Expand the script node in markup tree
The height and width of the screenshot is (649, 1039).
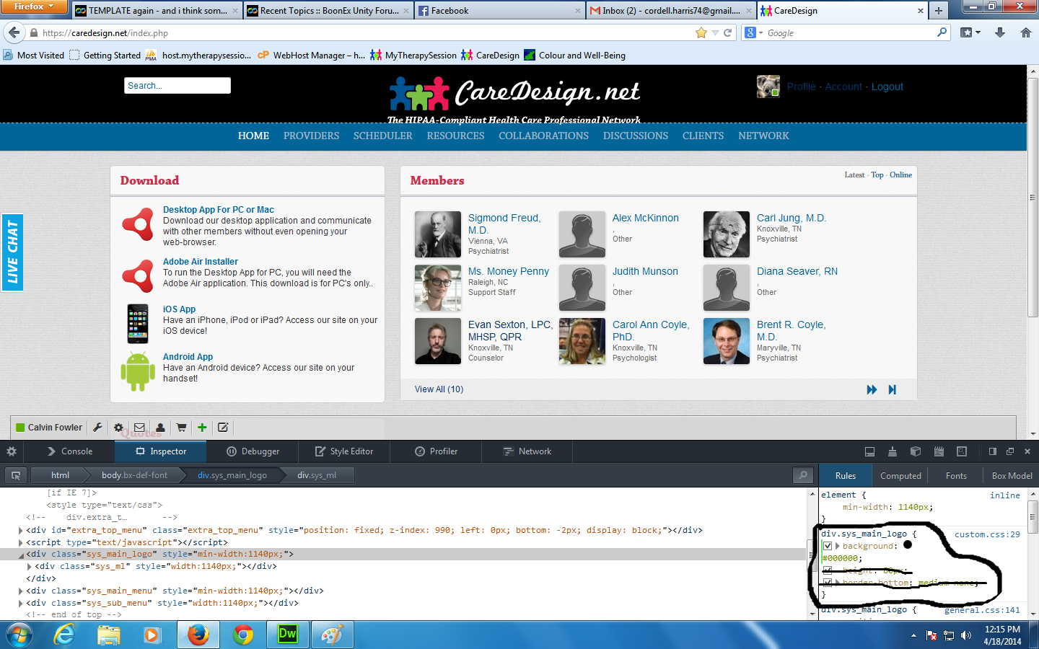tap(21, 542)
